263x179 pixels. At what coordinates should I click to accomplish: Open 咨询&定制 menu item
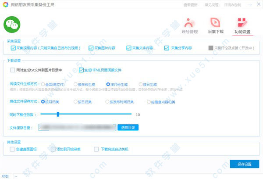[x=232, y=5]
